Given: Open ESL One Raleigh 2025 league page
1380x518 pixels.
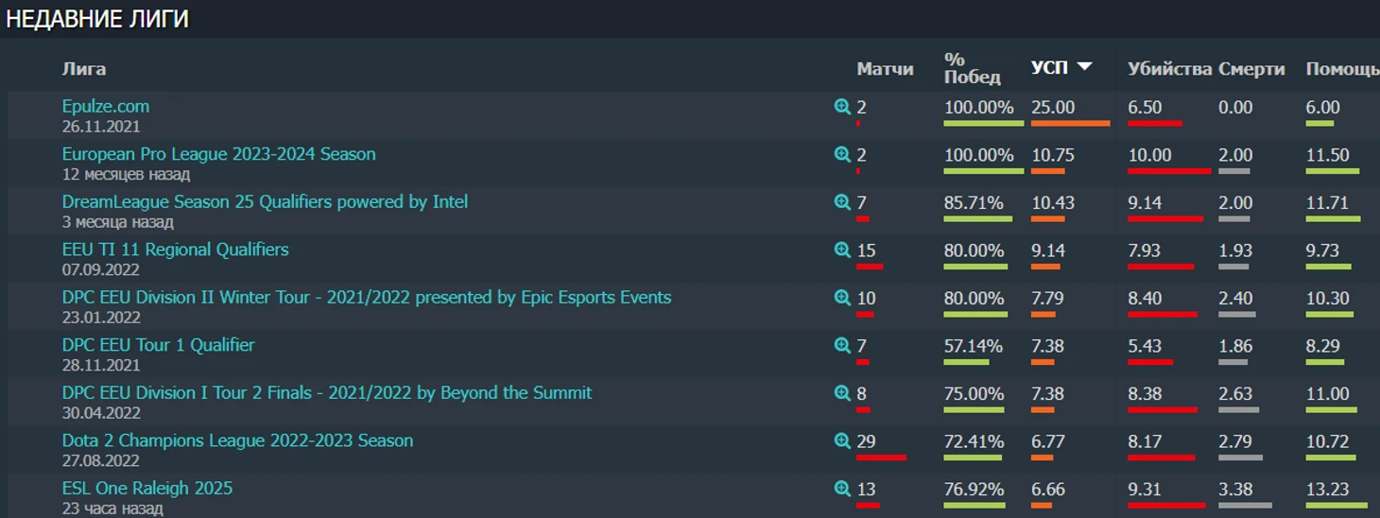Looking at the screenshot, I should point(147,489).
